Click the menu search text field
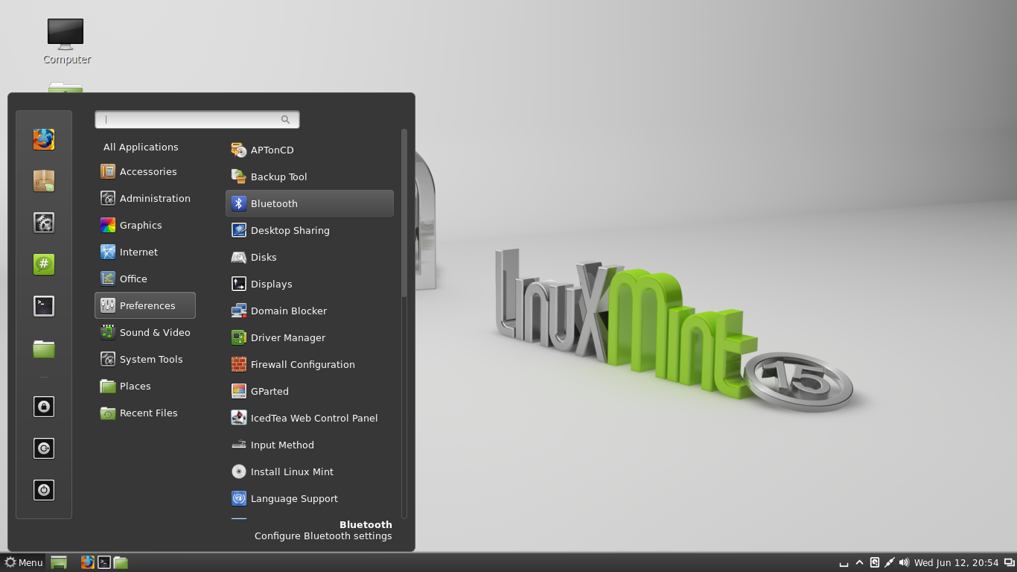The width and height of the screenshot is (1017, 572). point(197,119)
